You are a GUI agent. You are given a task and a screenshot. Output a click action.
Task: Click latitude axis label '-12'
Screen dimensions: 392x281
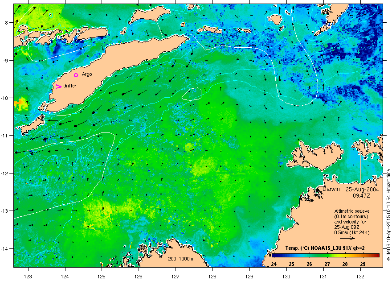click(5, 174)
